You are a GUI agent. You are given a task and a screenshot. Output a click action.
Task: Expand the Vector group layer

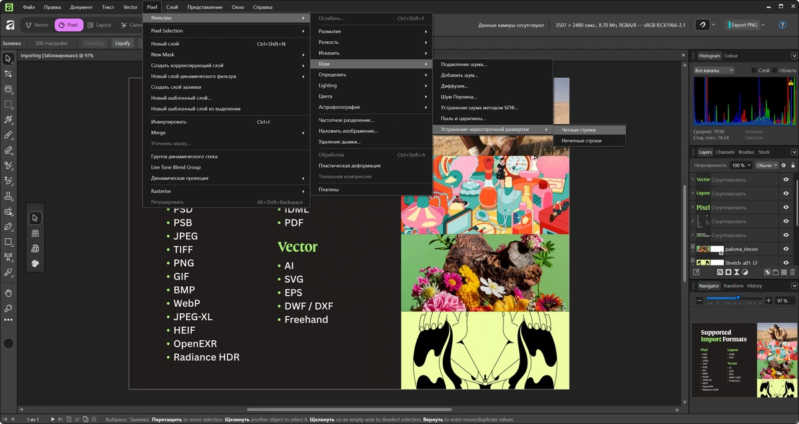pyautogui.click(x=692, y=180)
